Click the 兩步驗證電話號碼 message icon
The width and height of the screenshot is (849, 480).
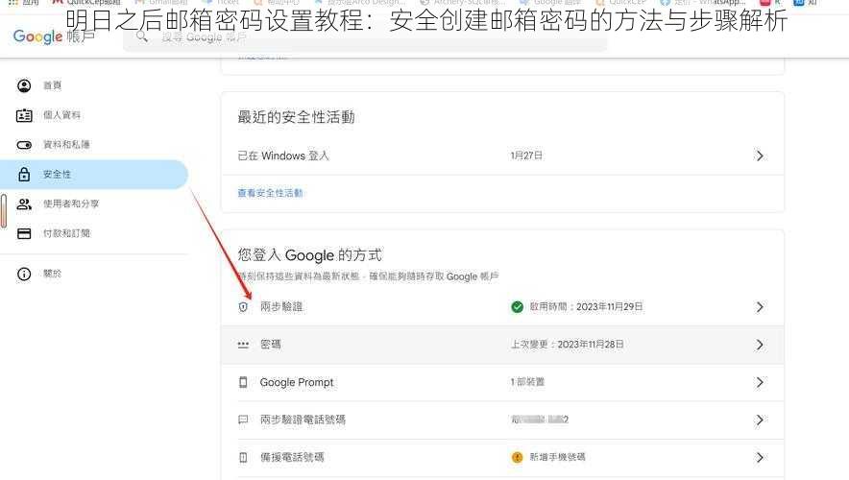tap(243, 420)
